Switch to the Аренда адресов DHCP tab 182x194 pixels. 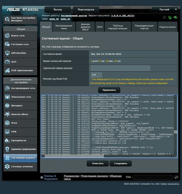(x=85, y=27)
